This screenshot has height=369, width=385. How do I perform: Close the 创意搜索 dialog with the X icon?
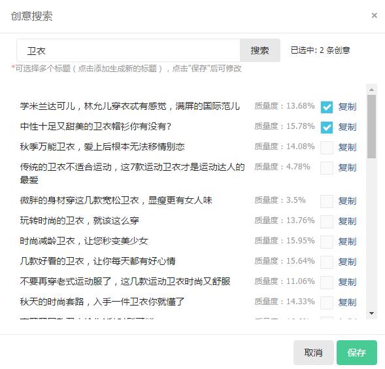[374, 16]
